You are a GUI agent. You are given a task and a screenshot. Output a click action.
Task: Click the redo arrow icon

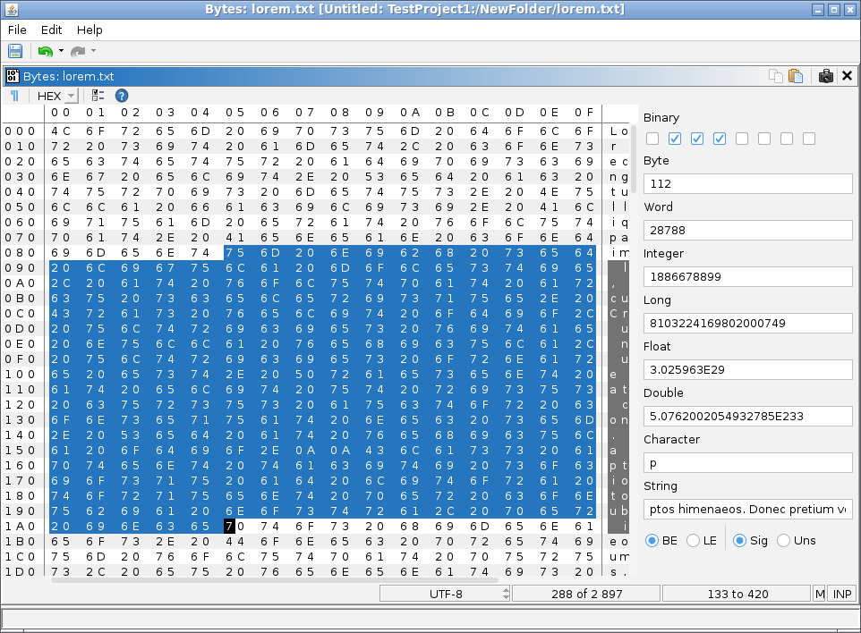(x=76, y=51)
